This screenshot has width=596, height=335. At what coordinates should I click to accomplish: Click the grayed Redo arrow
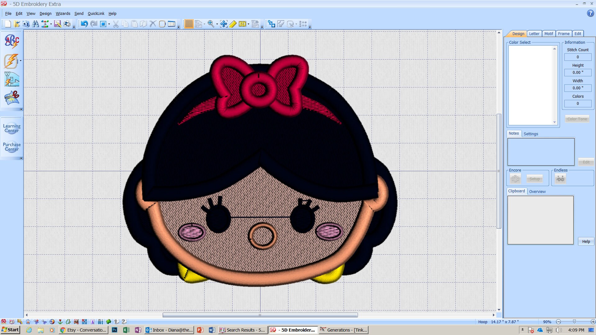94,24
